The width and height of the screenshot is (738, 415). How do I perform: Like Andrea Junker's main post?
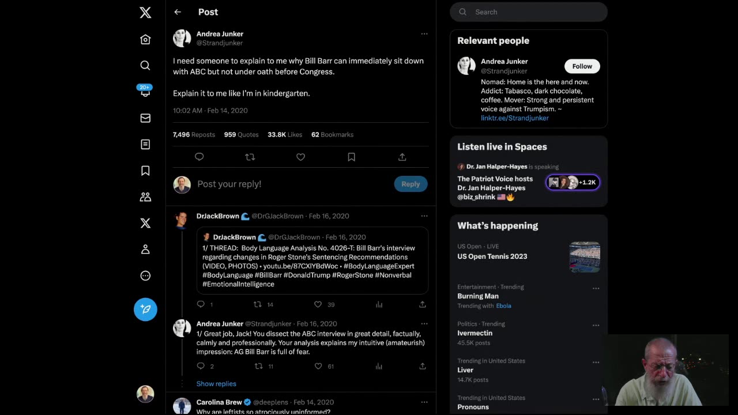[300, 157]
